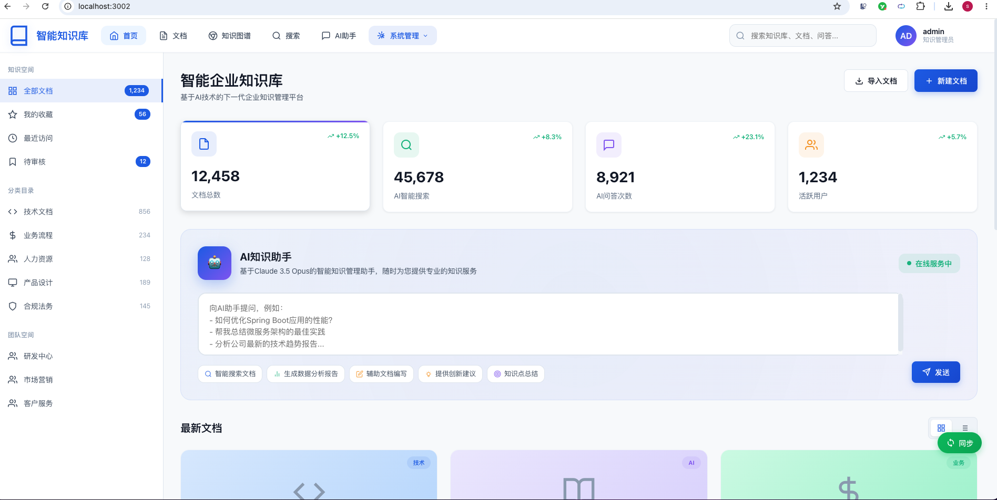Select 全部文档 in sidebar
997x500 pixels.
pos(81,91)
